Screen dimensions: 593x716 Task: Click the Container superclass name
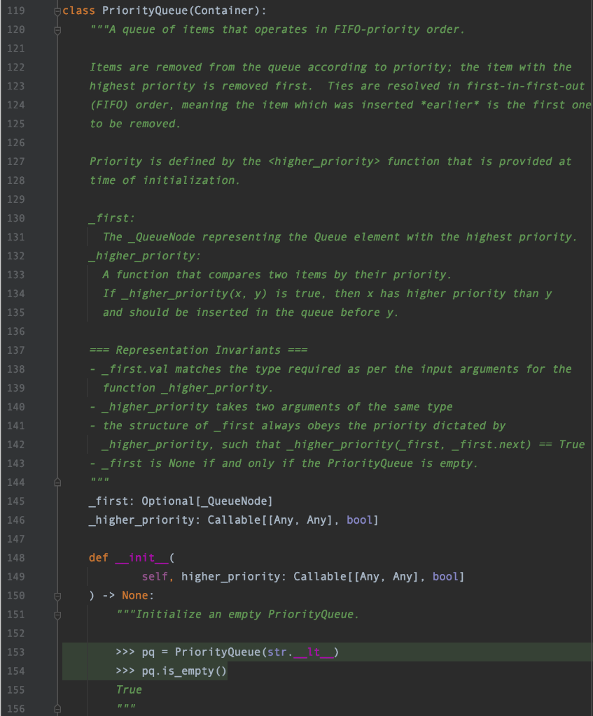224,10
